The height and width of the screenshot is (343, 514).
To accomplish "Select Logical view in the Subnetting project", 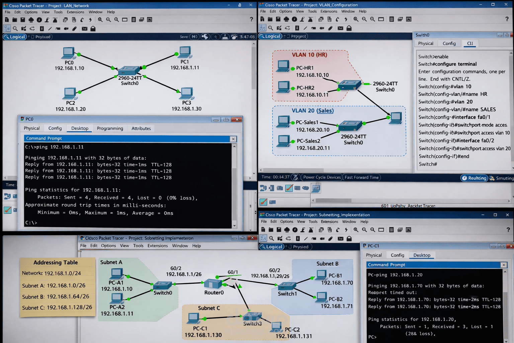I will tap(272, 247).
